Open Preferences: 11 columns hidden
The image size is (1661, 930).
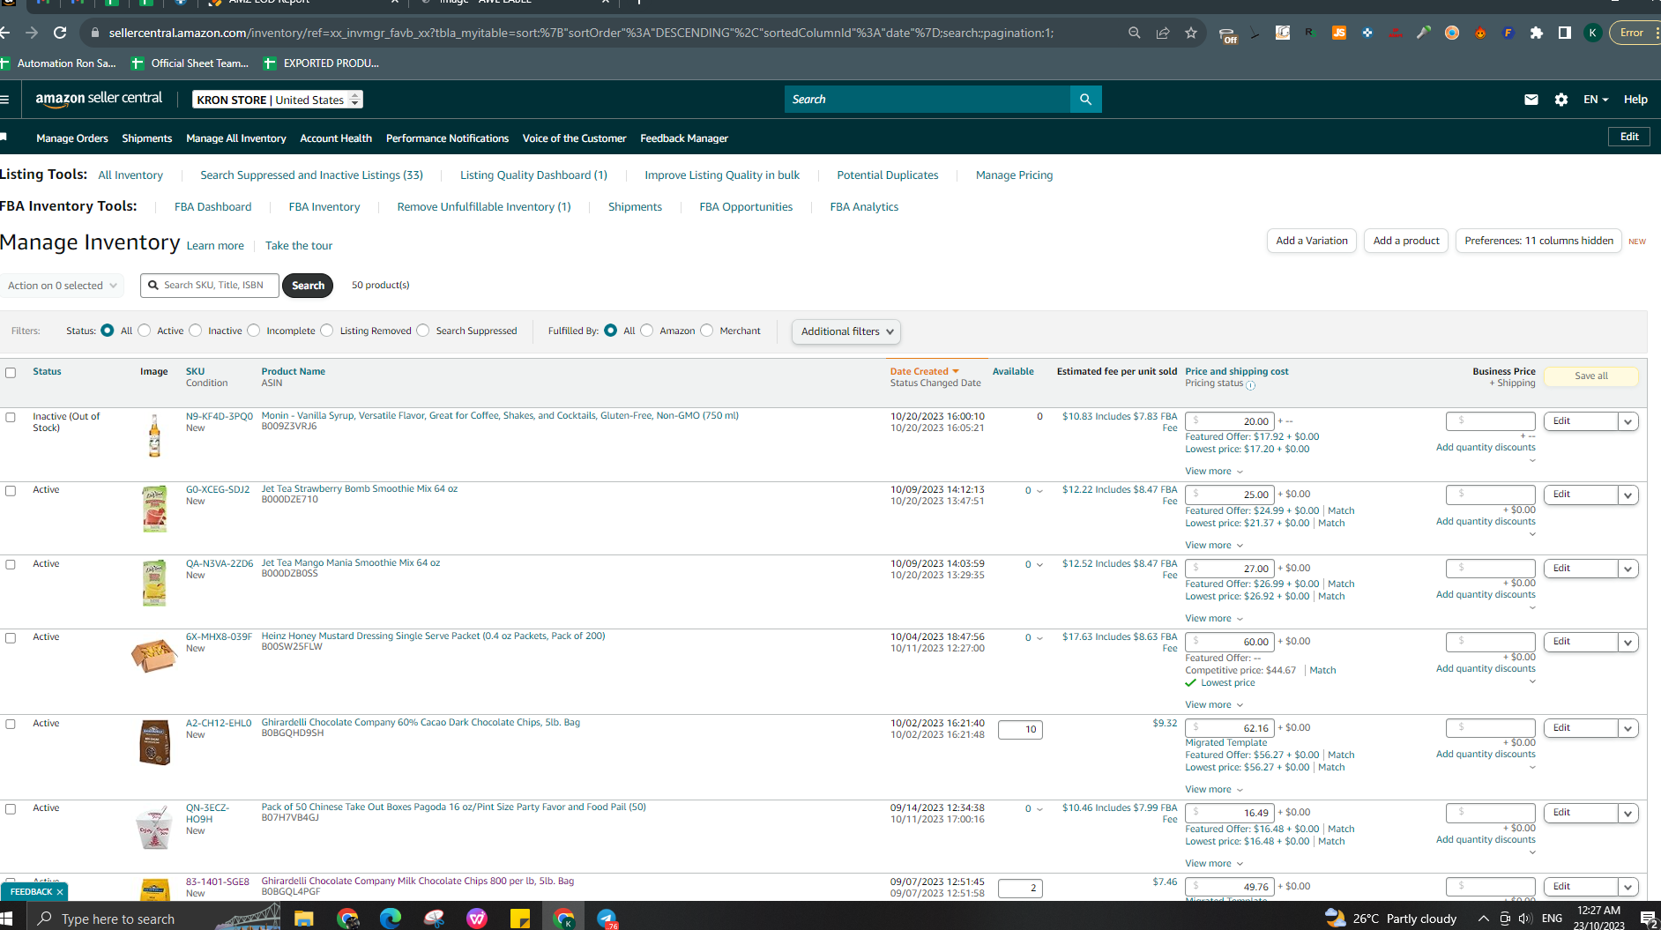coord(1538,241)
